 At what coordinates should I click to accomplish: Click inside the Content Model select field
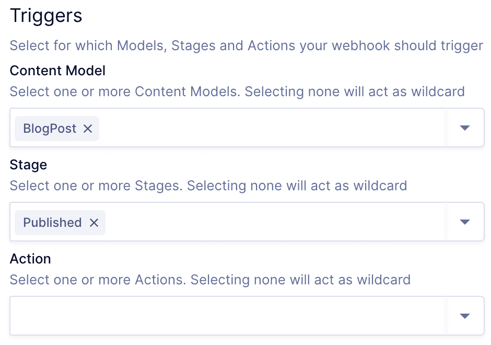(272, 128)
